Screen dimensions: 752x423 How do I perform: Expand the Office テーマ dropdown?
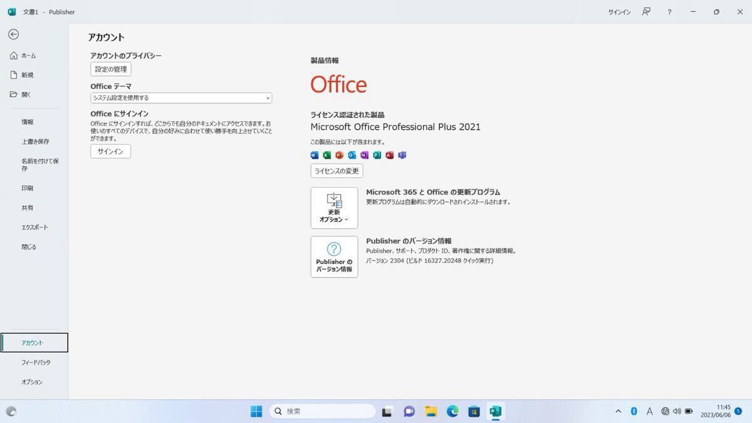pos(181,98)
